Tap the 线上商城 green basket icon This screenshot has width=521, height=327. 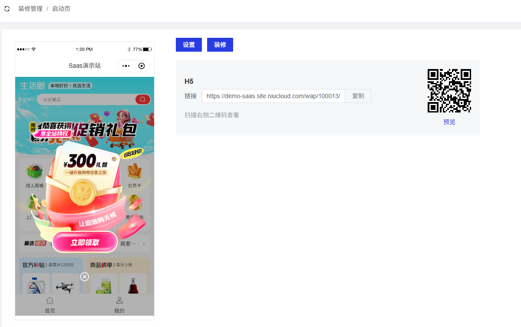(35, 172)
